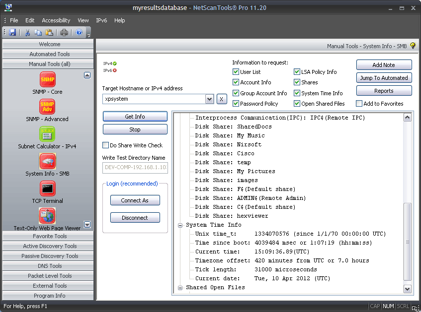Expand the Passive Discovery Tools panel
This screenshot has width=421, height=312.
pos(48,256)
